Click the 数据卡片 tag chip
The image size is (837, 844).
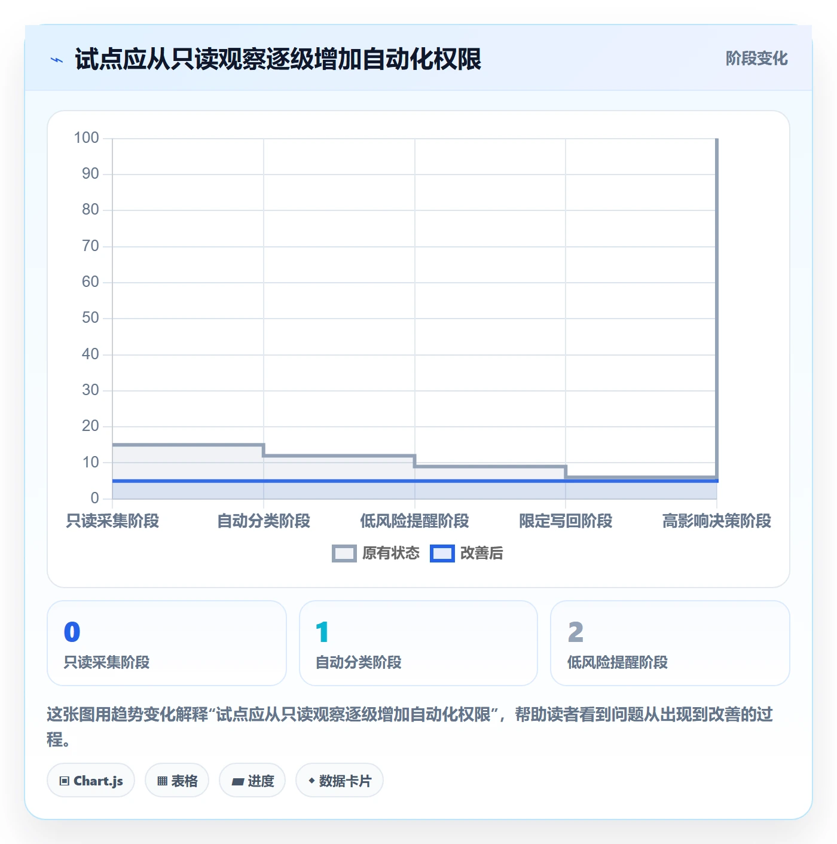(340, 781)
